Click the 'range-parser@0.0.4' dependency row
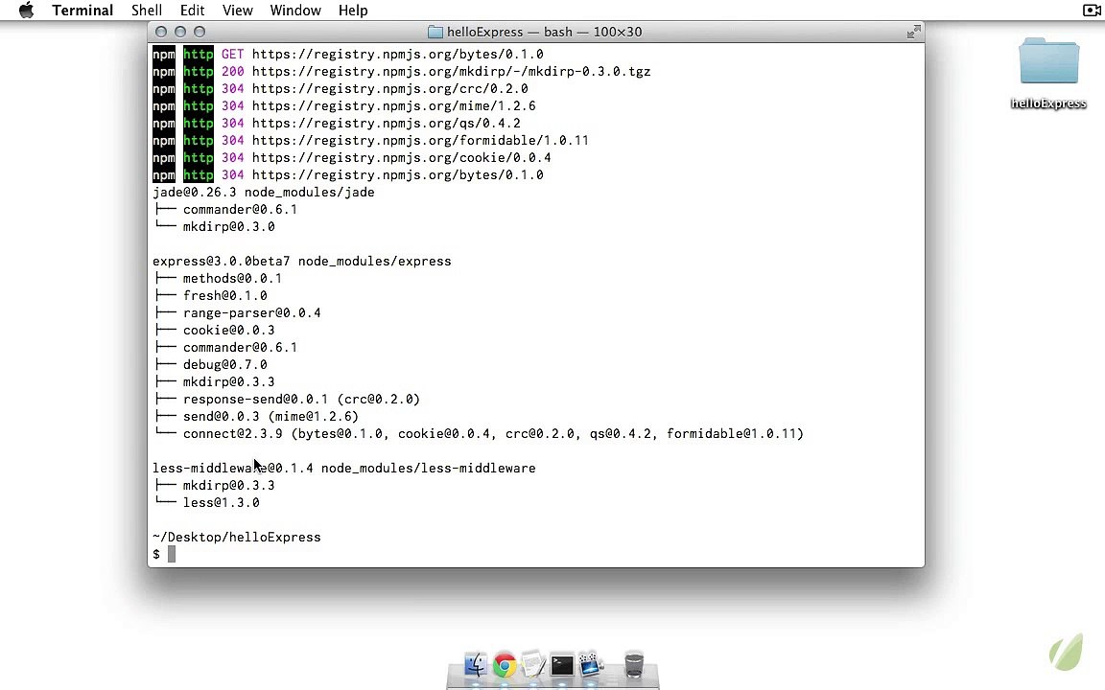Screen dimensions: 1105x690 coord(251,313)
